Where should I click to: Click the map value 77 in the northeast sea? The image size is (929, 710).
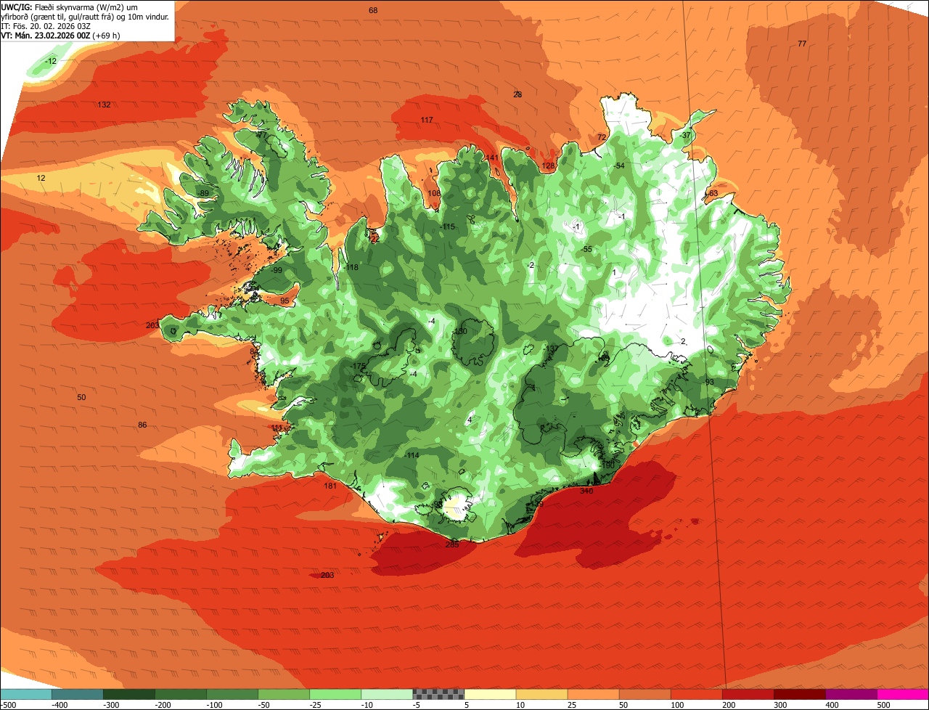coord(802,44)
